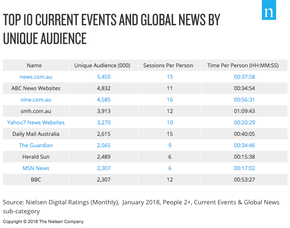Click the Top 10 Current Events heading
This screenshot has width=290, height=228.
(x=111, y=29)
